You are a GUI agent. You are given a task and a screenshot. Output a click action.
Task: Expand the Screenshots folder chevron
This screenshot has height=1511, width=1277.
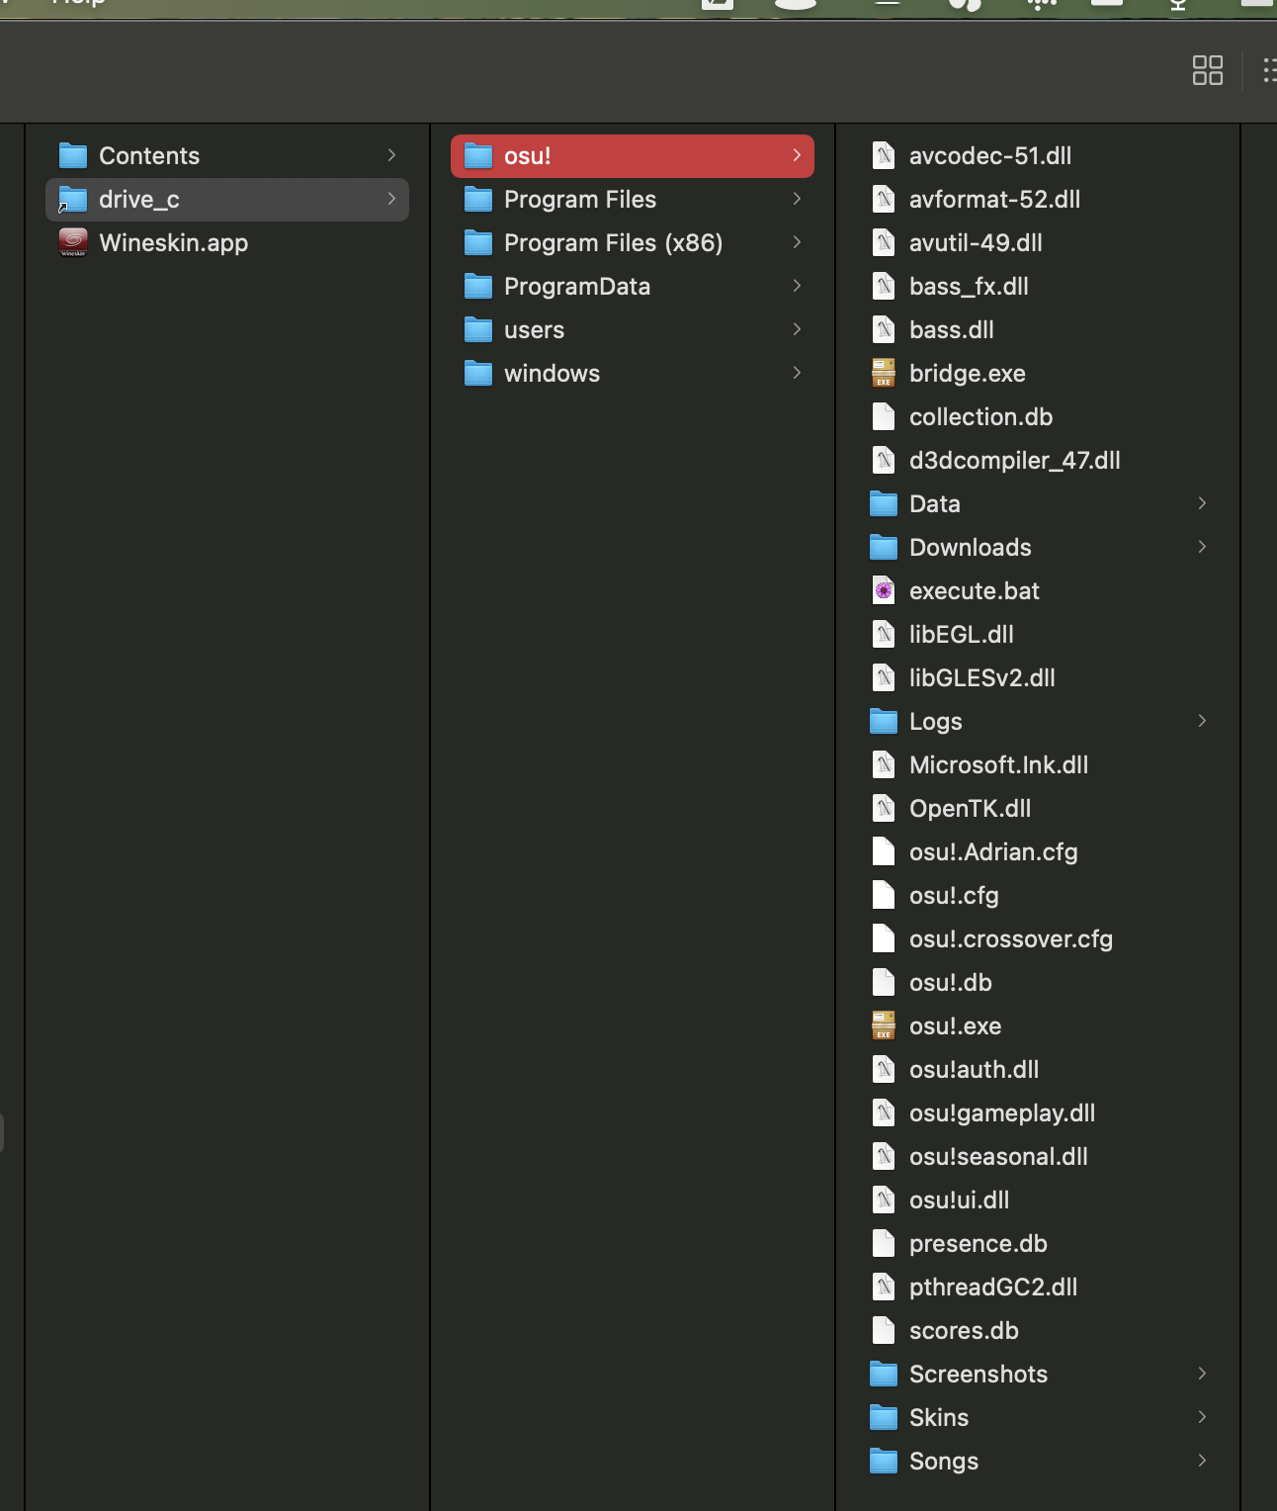pyautogui.click(x=1202, y=1374)
